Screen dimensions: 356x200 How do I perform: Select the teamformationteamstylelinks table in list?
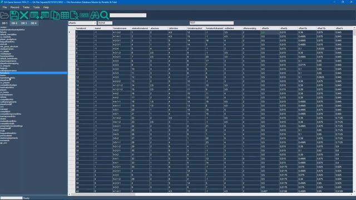[x=12, y=29]
